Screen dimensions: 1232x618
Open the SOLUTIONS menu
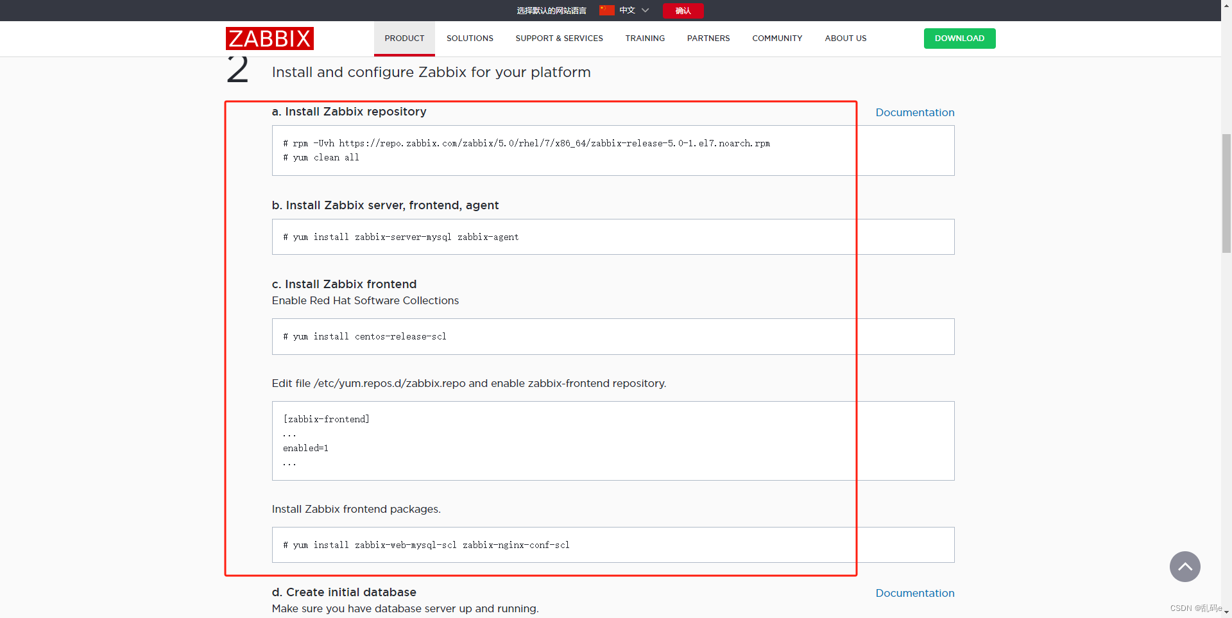469,39
